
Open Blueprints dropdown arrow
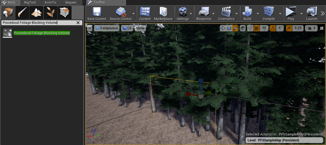tap(214, 14)
